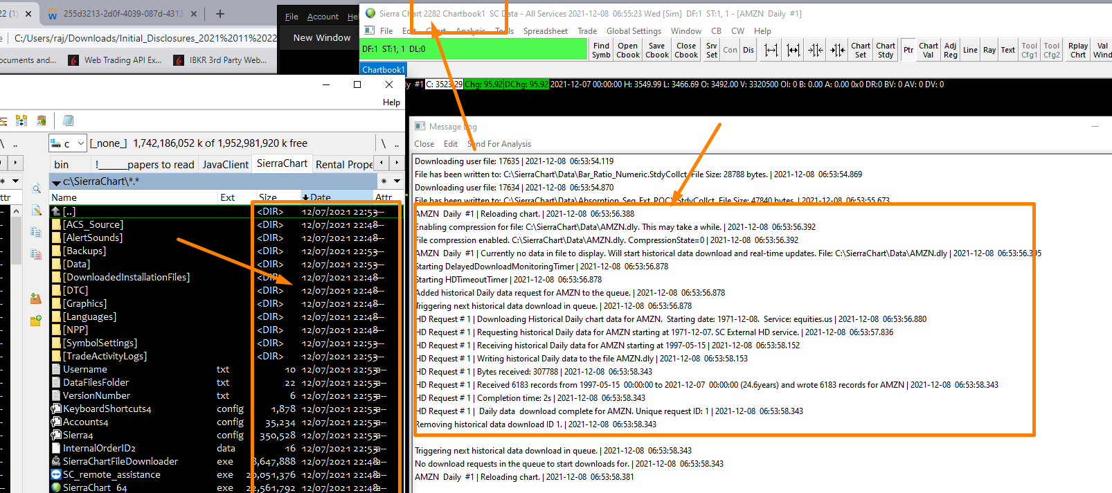Open Trade menu in Sierra Chart

pyautogui.click(x=587, y=31)
